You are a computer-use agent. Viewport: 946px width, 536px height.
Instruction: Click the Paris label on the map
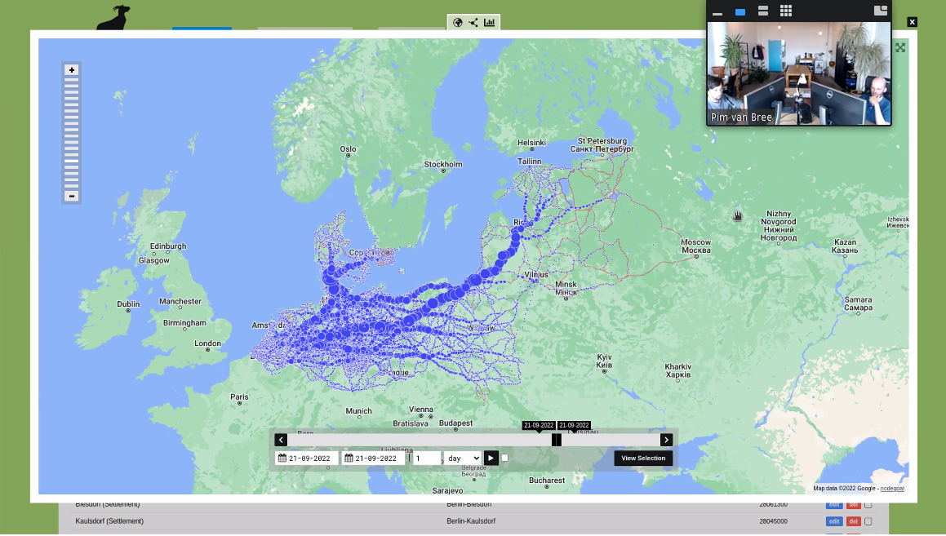(x=239, y=396)
